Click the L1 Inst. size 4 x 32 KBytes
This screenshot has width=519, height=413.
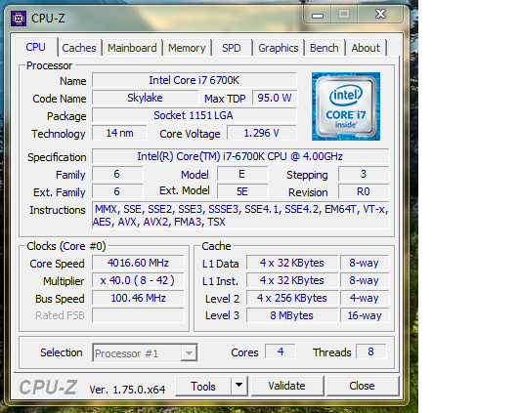292,280
